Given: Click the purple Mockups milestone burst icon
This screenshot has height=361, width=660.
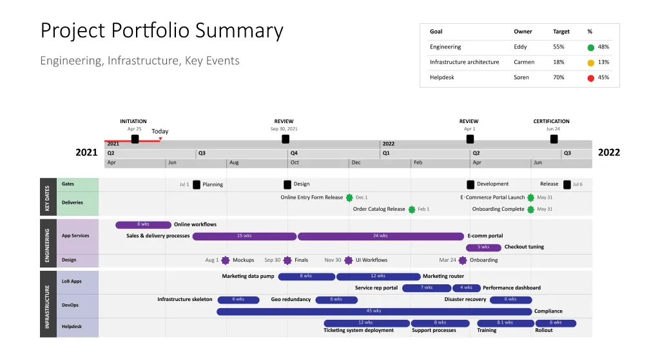Looking at the screenshot, I should tap(226, 260).
